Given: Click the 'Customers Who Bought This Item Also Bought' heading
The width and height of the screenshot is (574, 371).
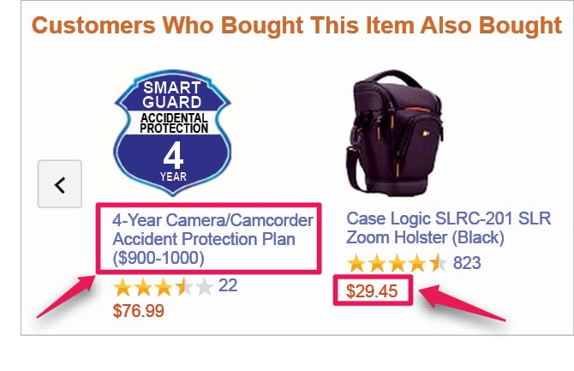Looking at the screenshot, I should (296, 26).
